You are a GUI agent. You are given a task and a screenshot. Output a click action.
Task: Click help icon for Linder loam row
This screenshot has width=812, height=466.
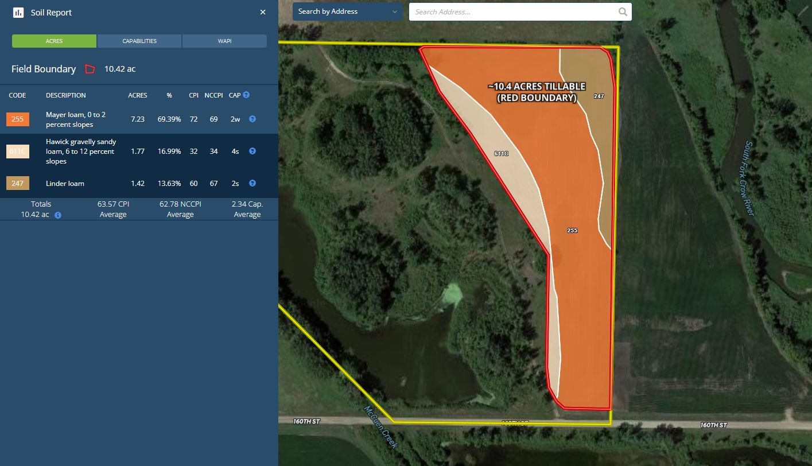pos(252,184)
